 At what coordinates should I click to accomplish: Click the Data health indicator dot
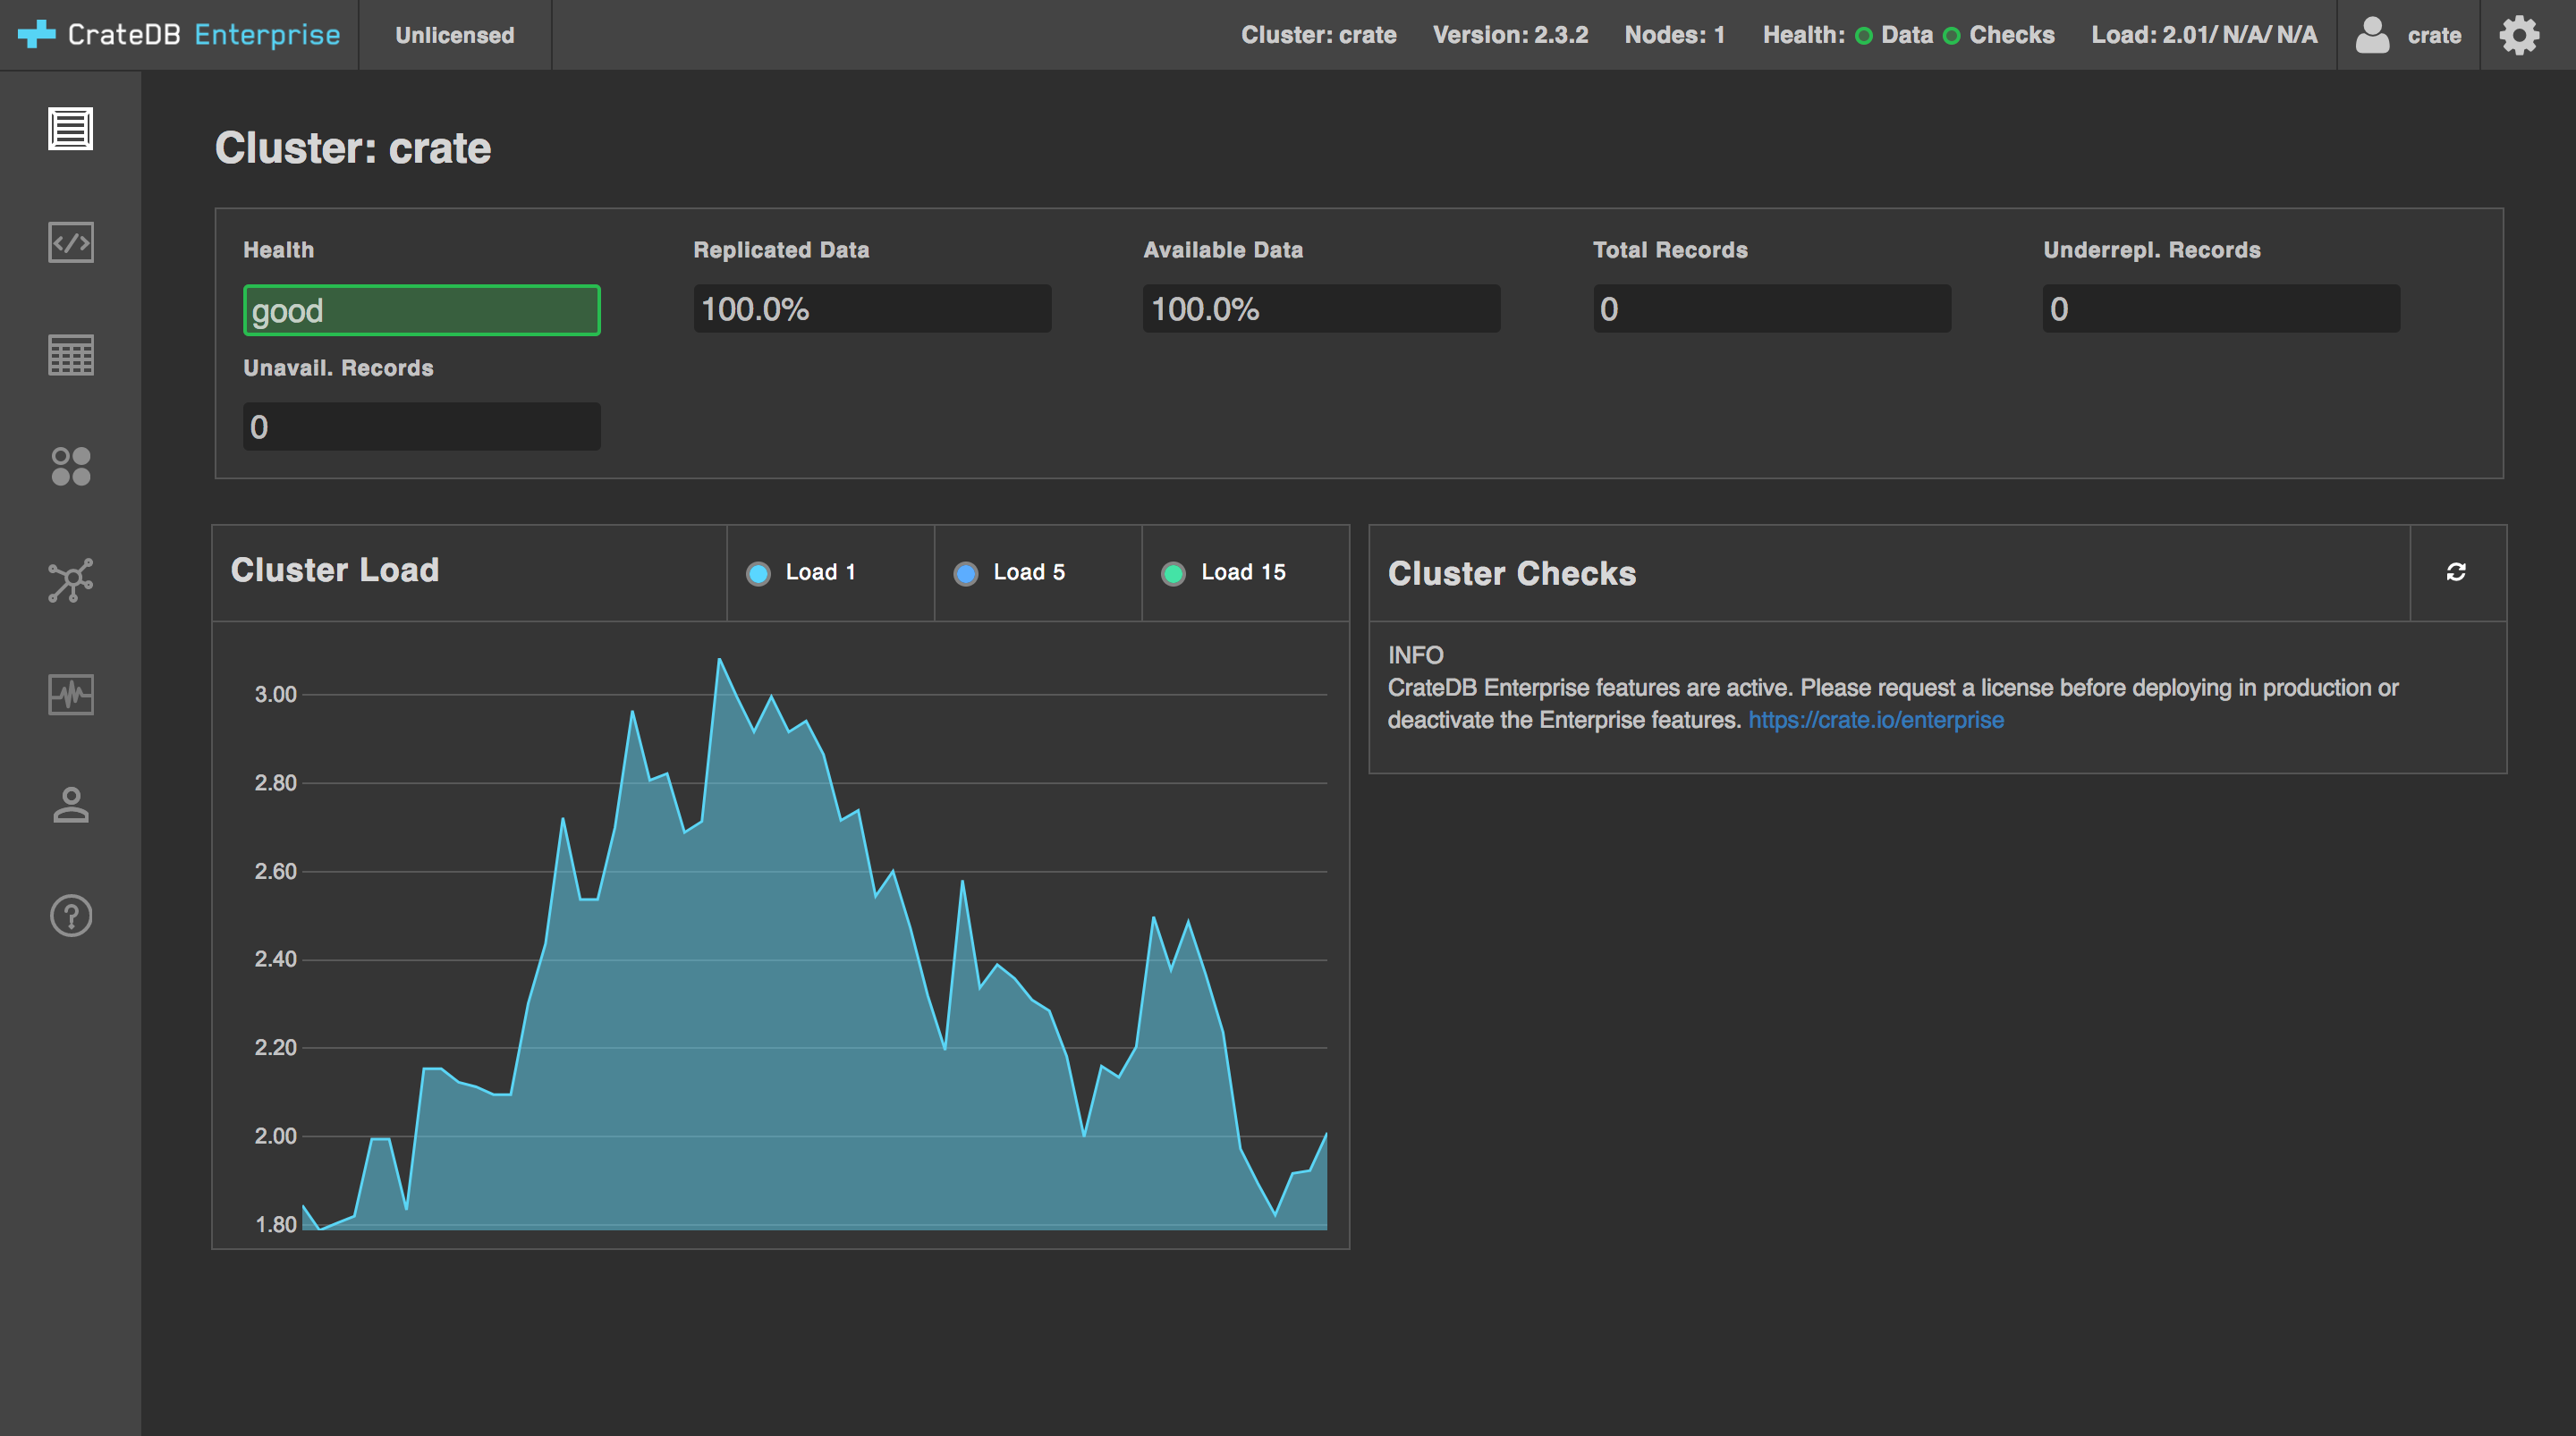[x=1864, y=36]
